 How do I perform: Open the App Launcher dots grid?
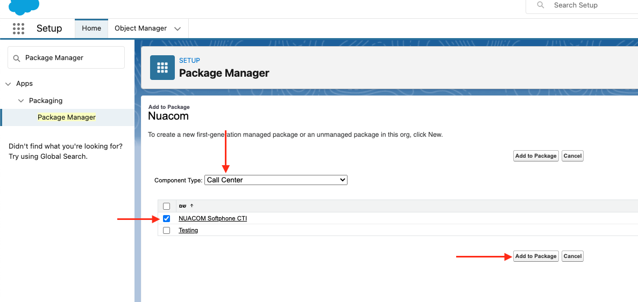[19, 28]
